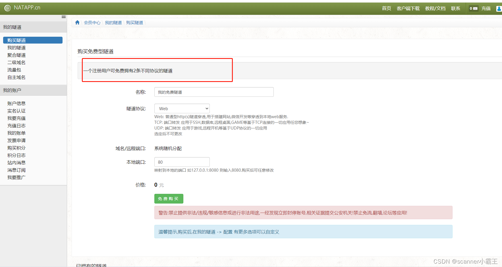Open 购买隧道 breadcrumb link

click(135, 22)
